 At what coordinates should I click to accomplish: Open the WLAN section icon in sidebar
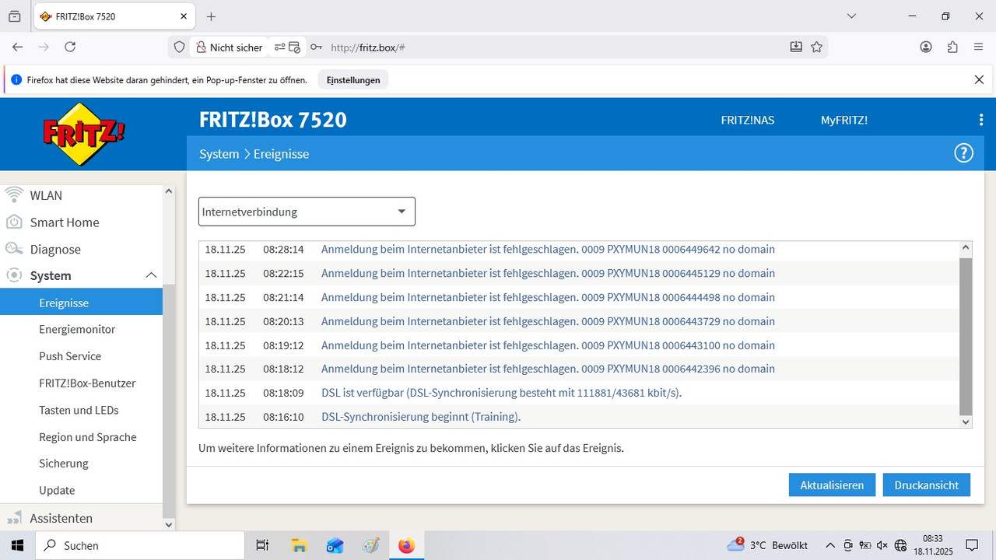click(x=14, y=195)
